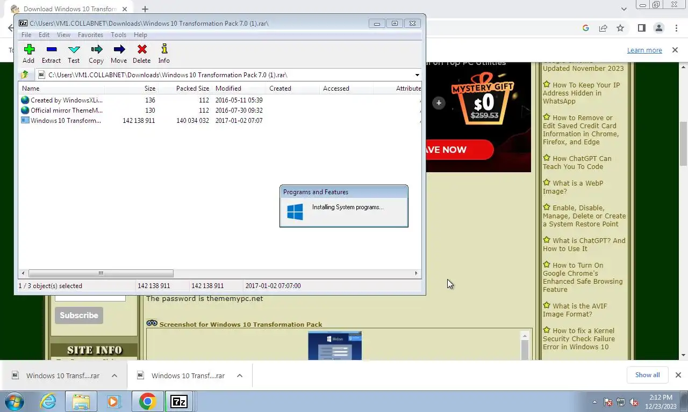
Task: Click the volume icon in system tray
Action: pyautogui.click(x=634, y=402)
